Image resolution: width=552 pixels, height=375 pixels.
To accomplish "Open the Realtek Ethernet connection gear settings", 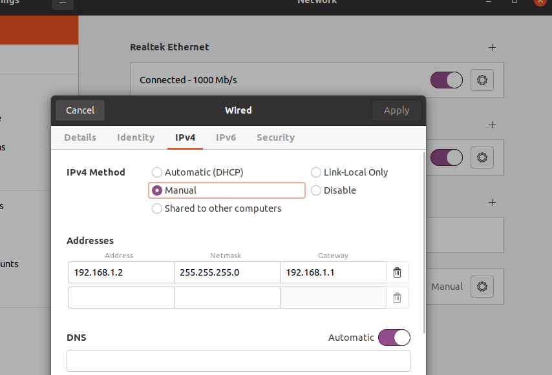I will tap(482, 81).
